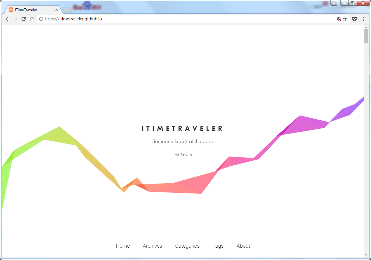This screenshot has height=260, width=371.
Task: Go to the Archives page
Action: click(152, 246)
